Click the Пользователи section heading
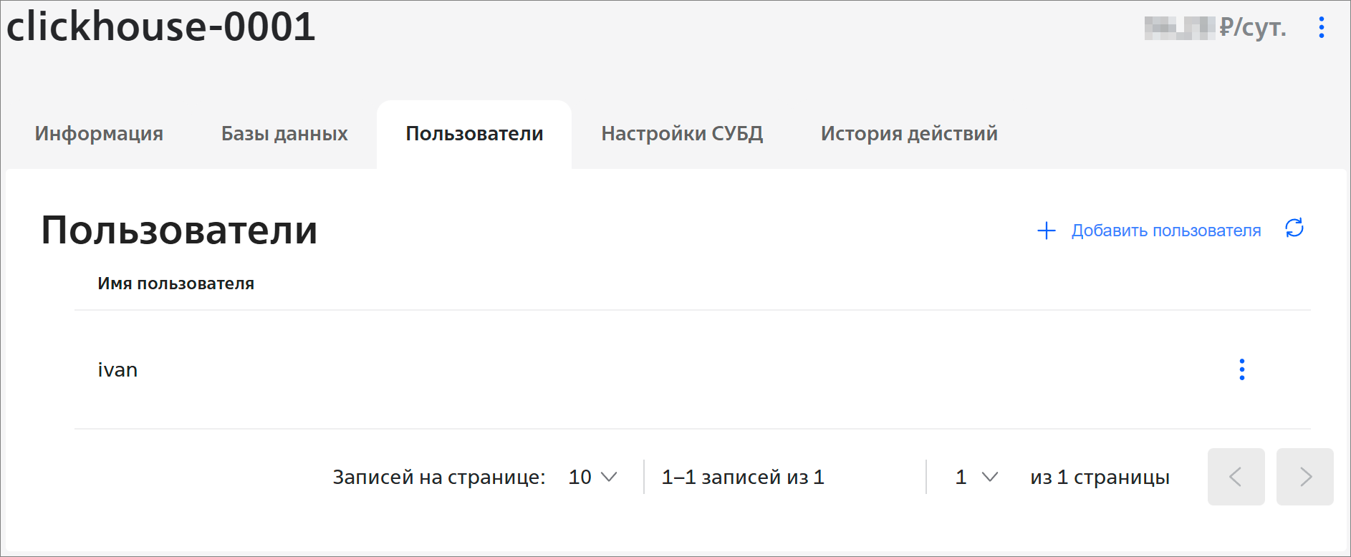Viewport: 1351px width, 557px height. coord(179,230)
